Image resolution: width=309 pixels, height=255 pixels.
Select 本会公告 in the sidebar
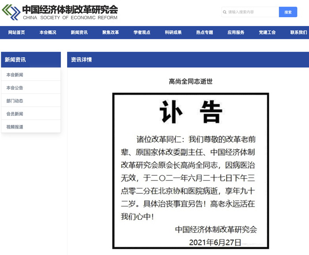click(x=31, y=88)
